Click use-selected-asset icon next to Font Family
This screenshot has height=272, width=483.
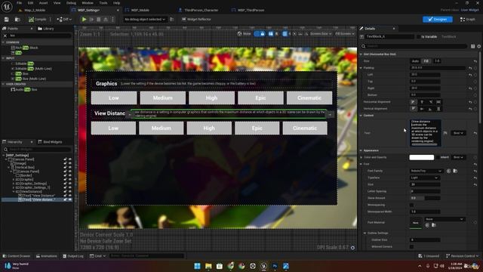pyautogui.click(x=449, y=171)
